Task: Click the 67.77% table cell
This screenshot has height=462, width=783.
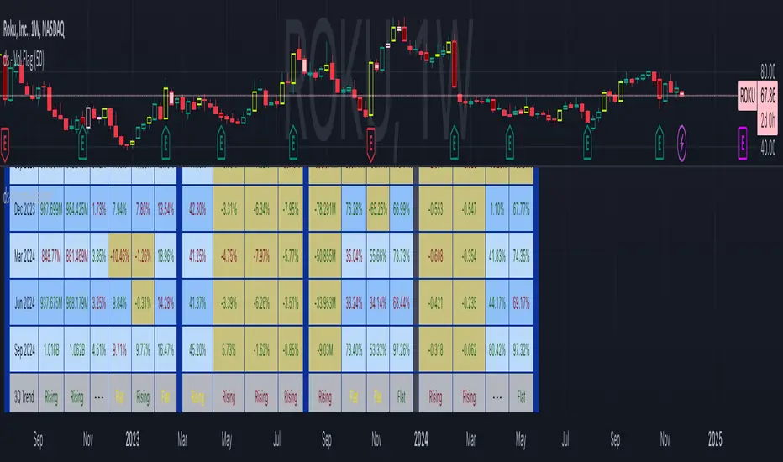Action: click(521, 209)
